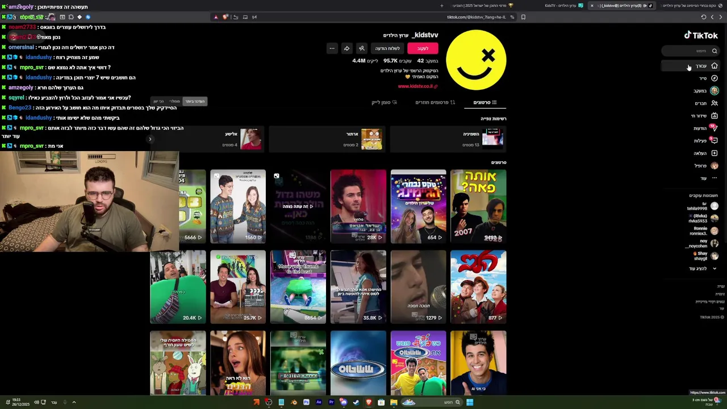Expand the system tray hidden icons chevron

point(74,402)
